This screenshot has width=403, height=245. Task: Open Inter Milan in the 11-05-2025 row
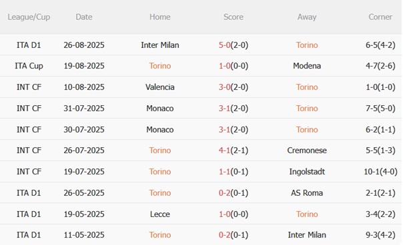pos(307,235)
